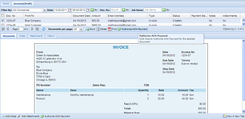Viewport: 245px width, 119px height.
Task: Uncheck the checkbox for invoice 1234-07
Action: (x=3, y=21)
